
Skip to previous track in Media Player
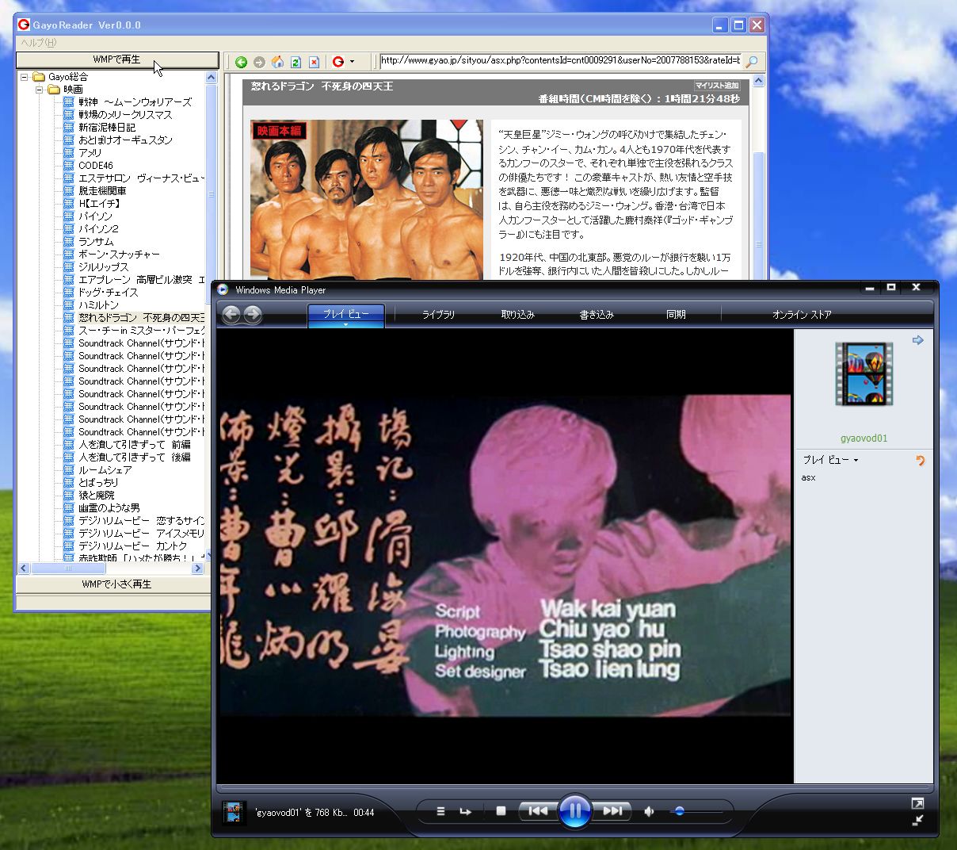(538, 811)
